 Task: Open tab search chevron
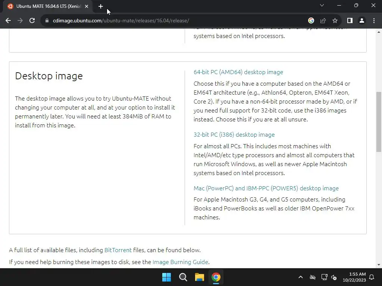[322, 5]
